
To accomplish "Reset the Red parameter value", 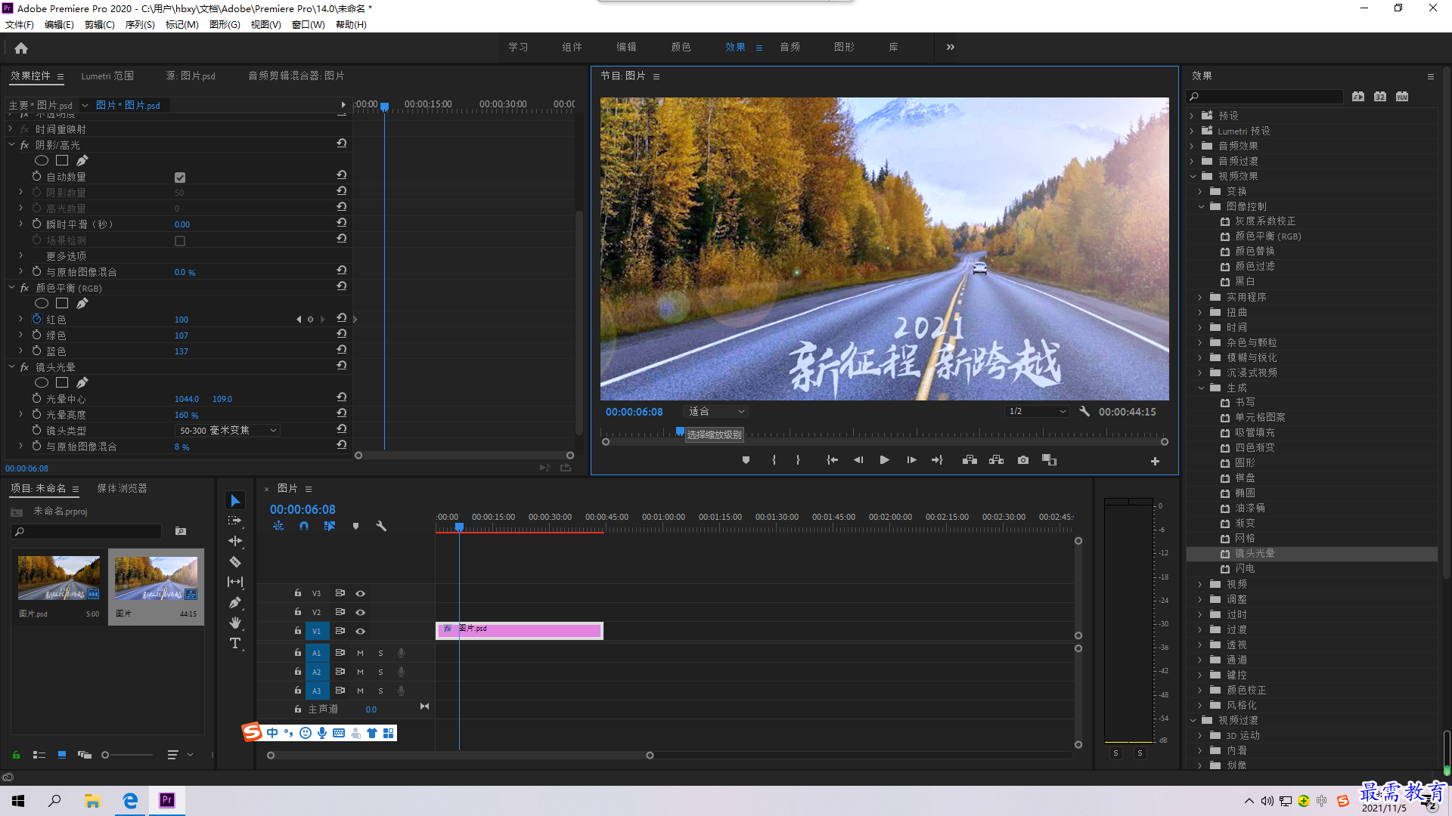I will [342, 318].
